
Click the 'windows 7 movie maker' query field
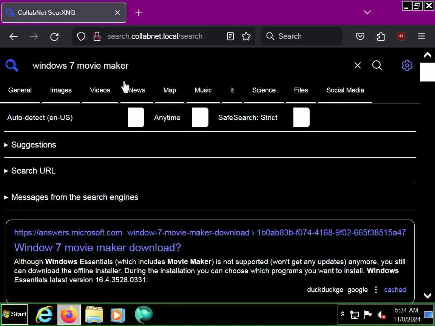point(189,65)
